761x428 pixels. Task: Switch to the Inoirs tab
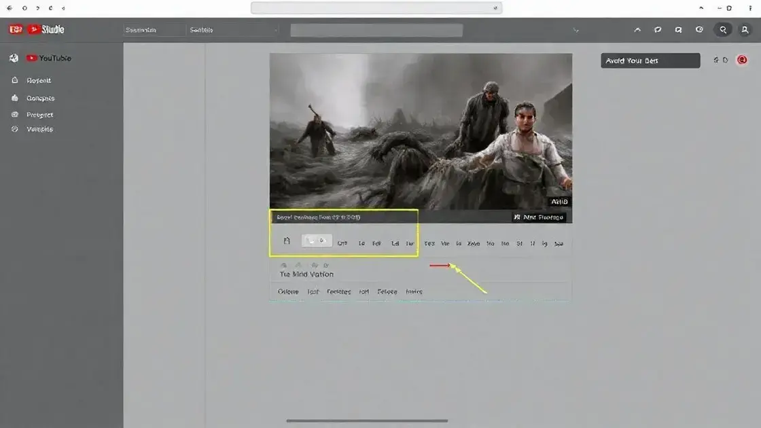(414, 291)
